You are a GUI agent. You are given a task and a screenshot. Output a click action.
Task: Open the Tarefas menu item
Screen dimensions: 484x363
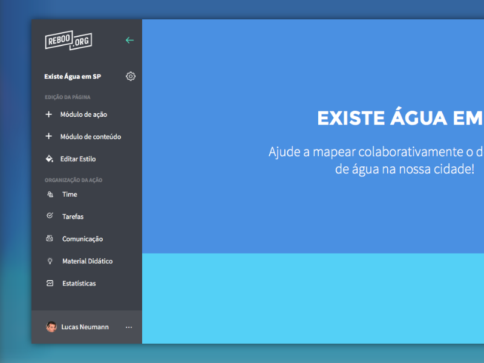click(73, 216)
